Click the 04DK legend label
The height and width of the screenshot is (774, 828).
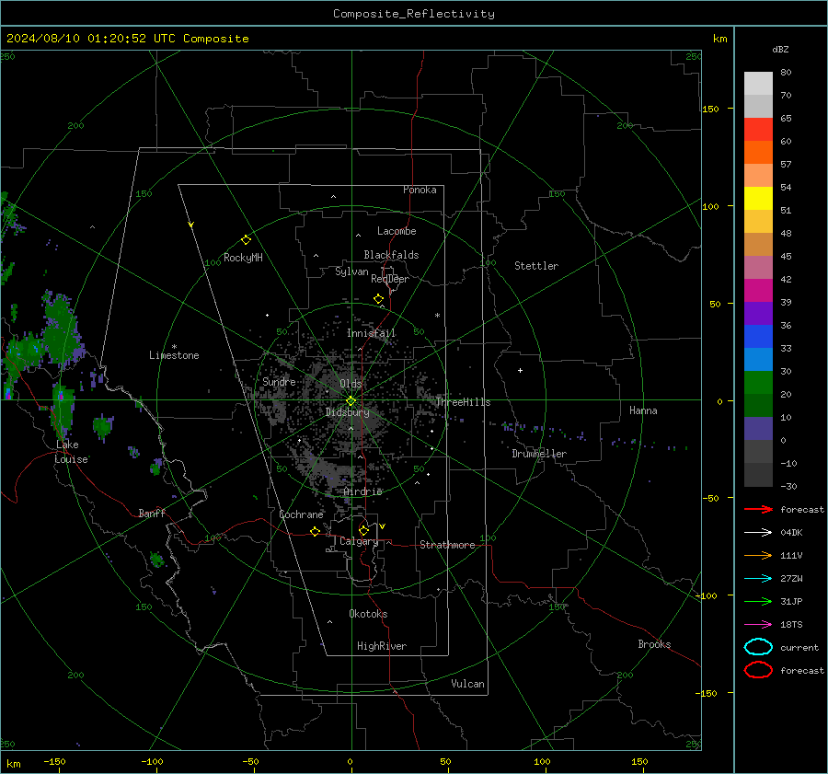pos(791,533)
